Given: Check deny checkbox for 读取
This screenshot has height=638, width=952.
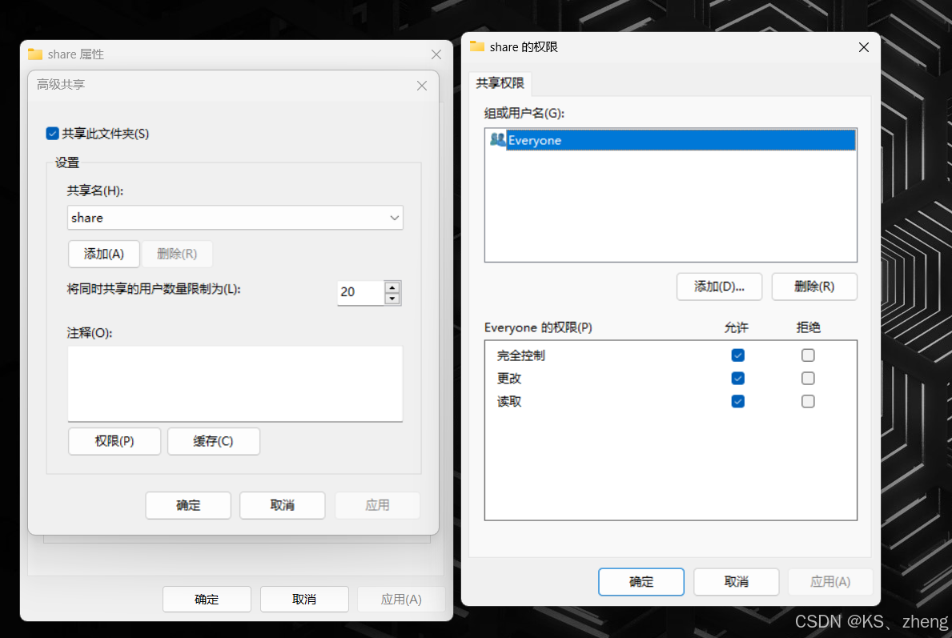Looking at the screenshot, I should click(x=808, y=401).
